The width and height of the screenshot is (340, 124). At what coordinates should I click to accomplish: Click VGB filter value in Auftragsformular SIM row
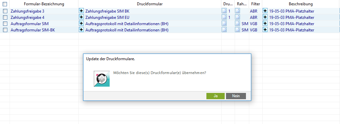pyautogui.click(x=254, y=24)
